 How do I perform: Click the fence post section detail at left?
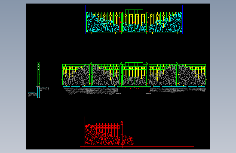point(39,80)
